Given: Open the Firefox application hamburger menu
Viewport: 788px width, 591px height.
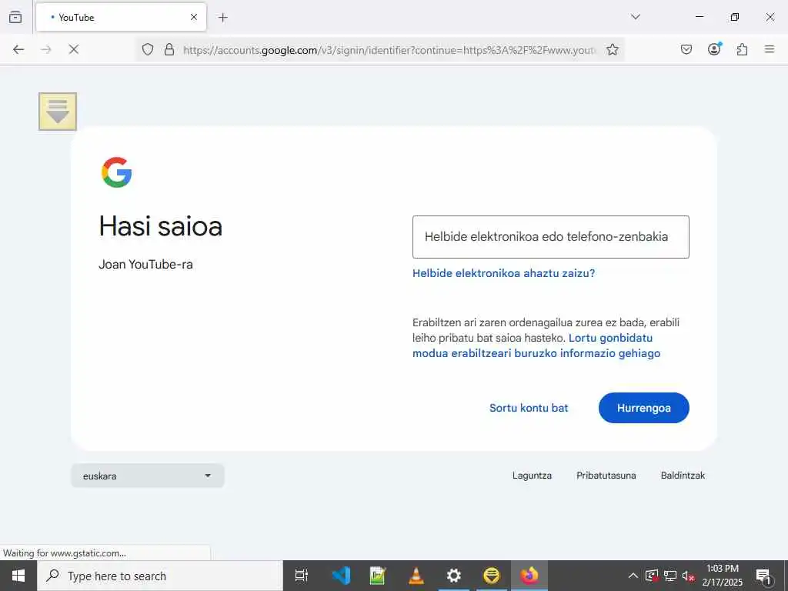Looking at the screenshot, I should tap(770, 49).
